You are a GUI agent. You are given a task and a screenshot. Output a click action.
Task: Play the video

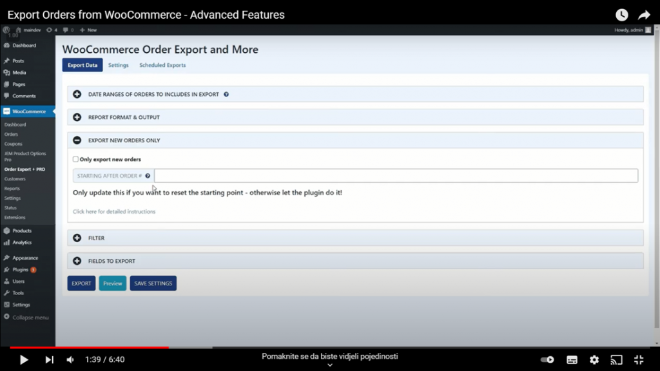[24, 359]
